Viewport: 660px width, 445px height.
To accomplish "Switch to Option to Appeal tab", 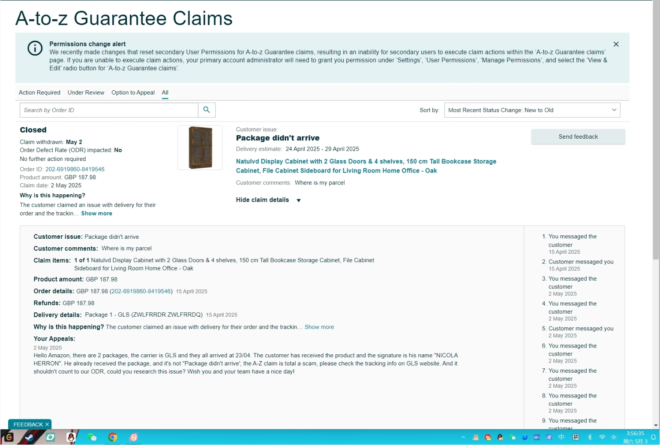I will (x=133, y=92).
